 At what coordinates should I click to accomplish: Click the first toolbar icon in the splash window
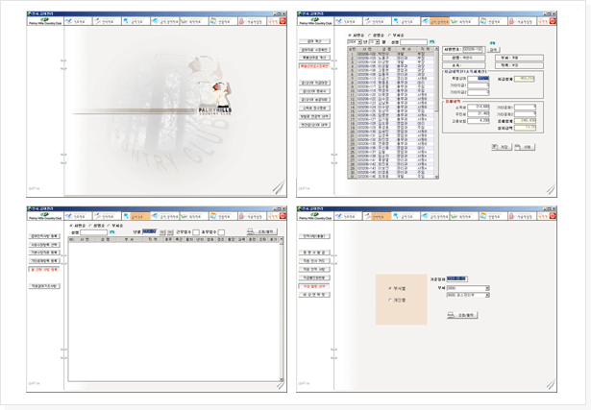(79, 19)
